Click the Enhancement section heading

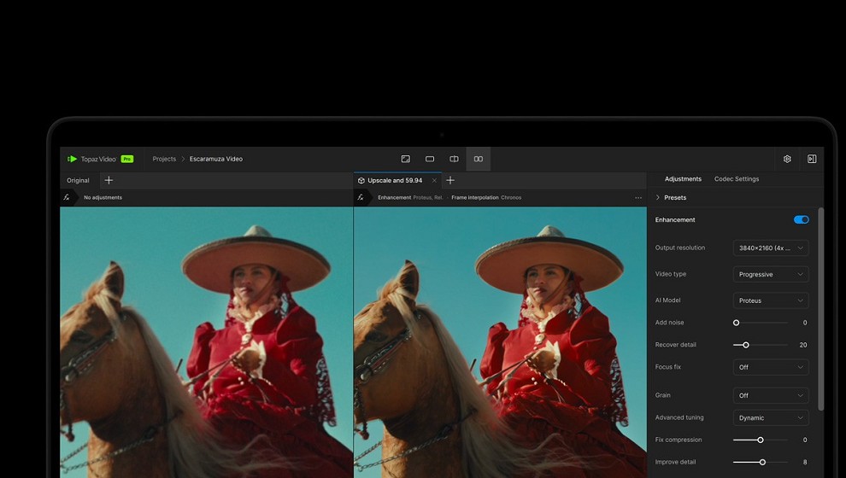(675, 220)
